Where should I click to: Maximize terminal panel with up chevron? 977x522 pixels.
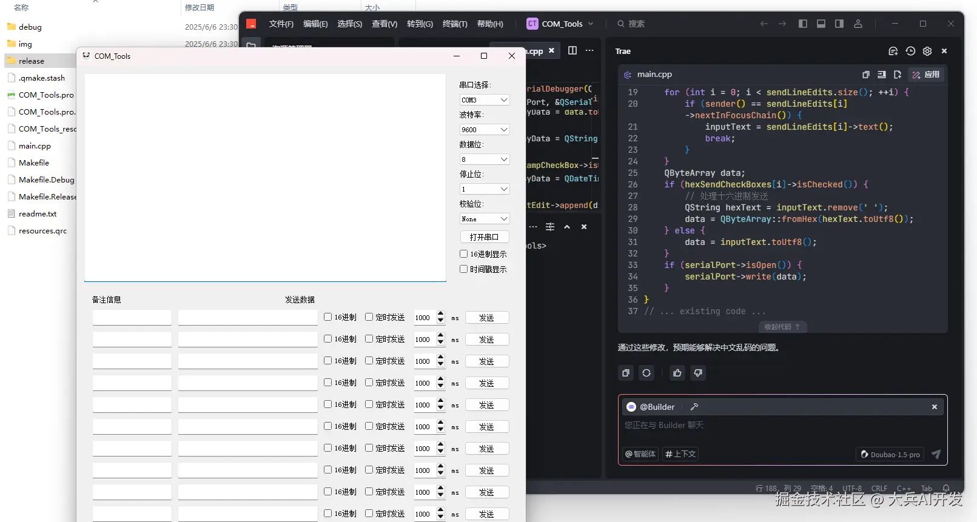point(567,227)
